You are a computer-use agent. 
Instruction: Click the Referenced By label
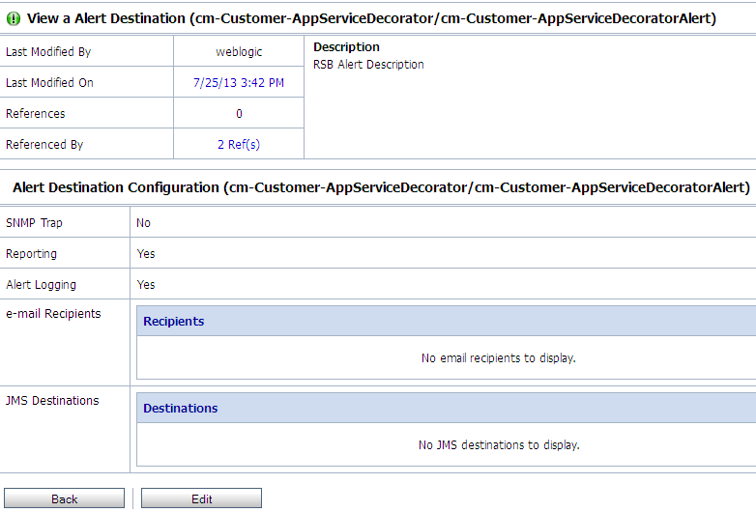(44, 145)
